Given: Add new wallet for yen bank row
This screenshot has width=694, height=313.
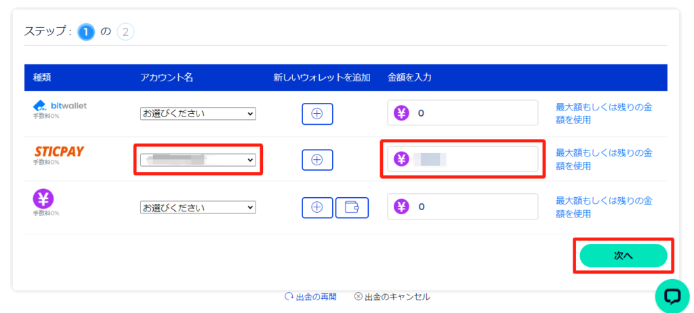Looking at the screenshot, I should (x=317, y=207).
